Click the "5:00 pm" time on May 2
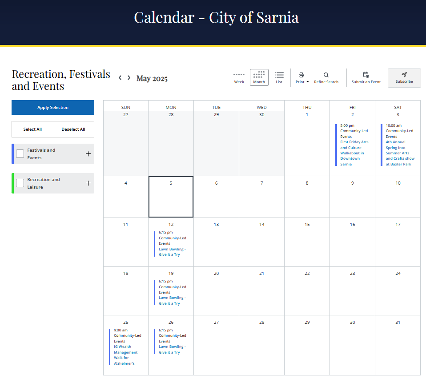 [x=347, y=125]
